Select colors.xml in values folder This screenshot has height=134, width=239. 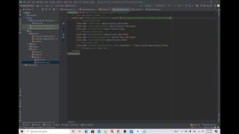point(37,52)
